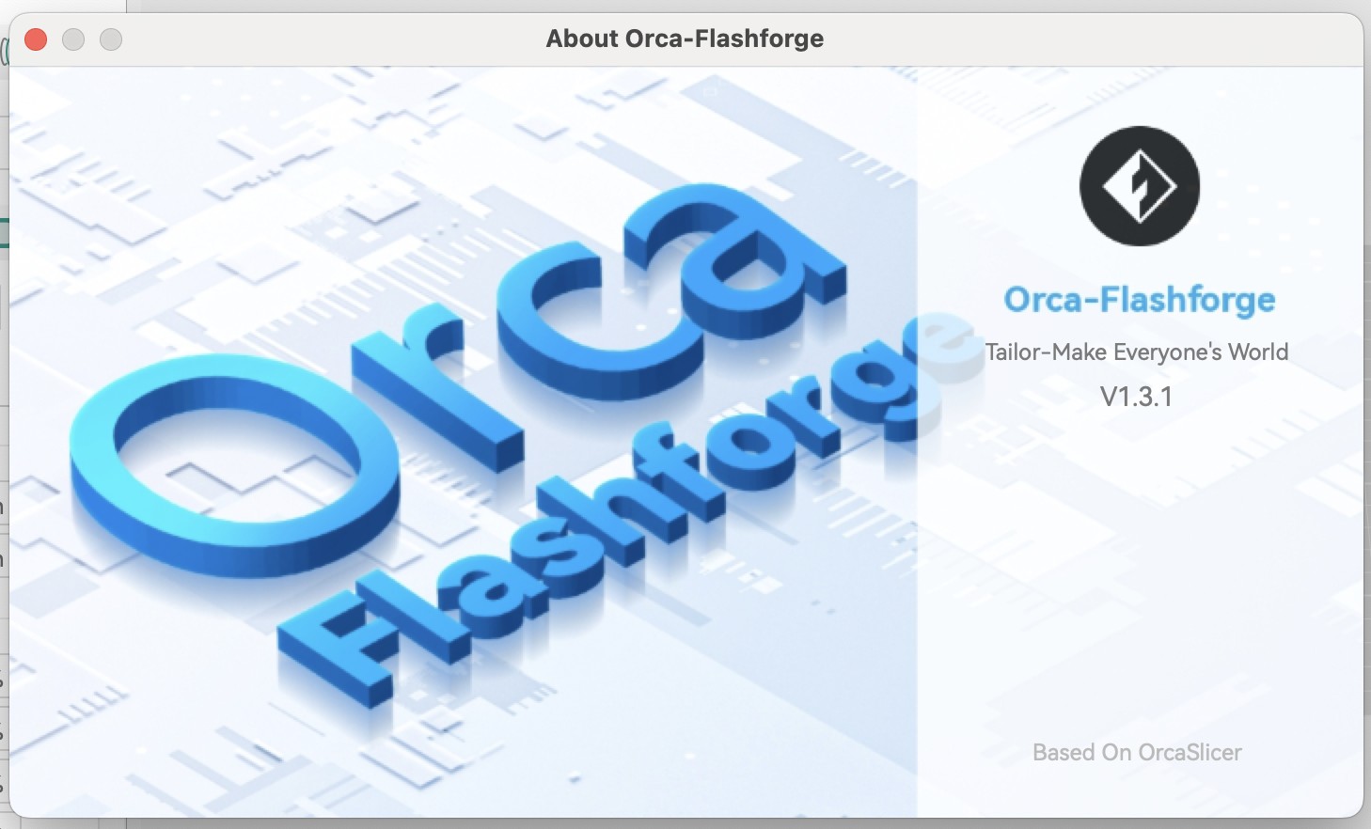Click the Orca-Flashforge blue product name

[1139, 300]
